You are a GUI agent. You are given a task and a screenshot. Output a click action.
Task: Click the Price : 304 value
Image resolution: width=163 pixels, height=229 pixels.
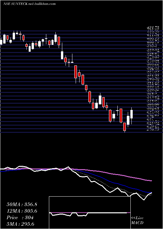click(x=20, y=218)
